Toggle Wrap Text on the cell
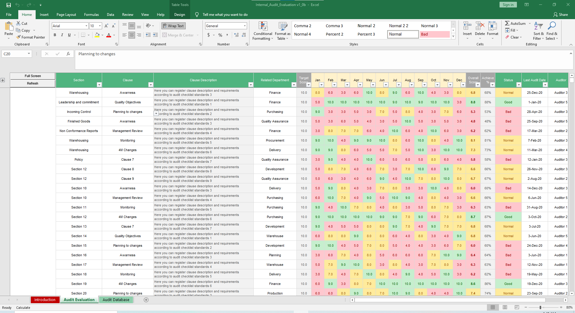The height and width of the screenshot is (313, 575). pyautogui.click(x=173, y=26)
